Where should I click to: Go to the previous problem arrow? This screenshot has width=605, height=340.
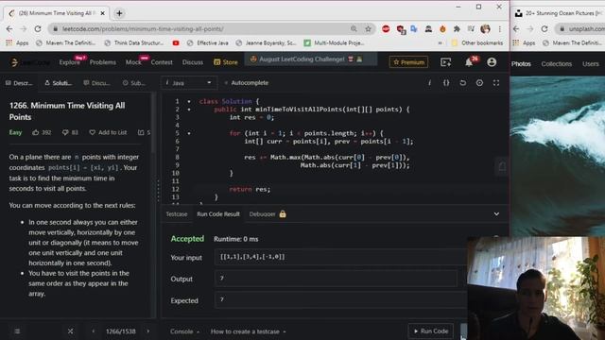[93, 331]
